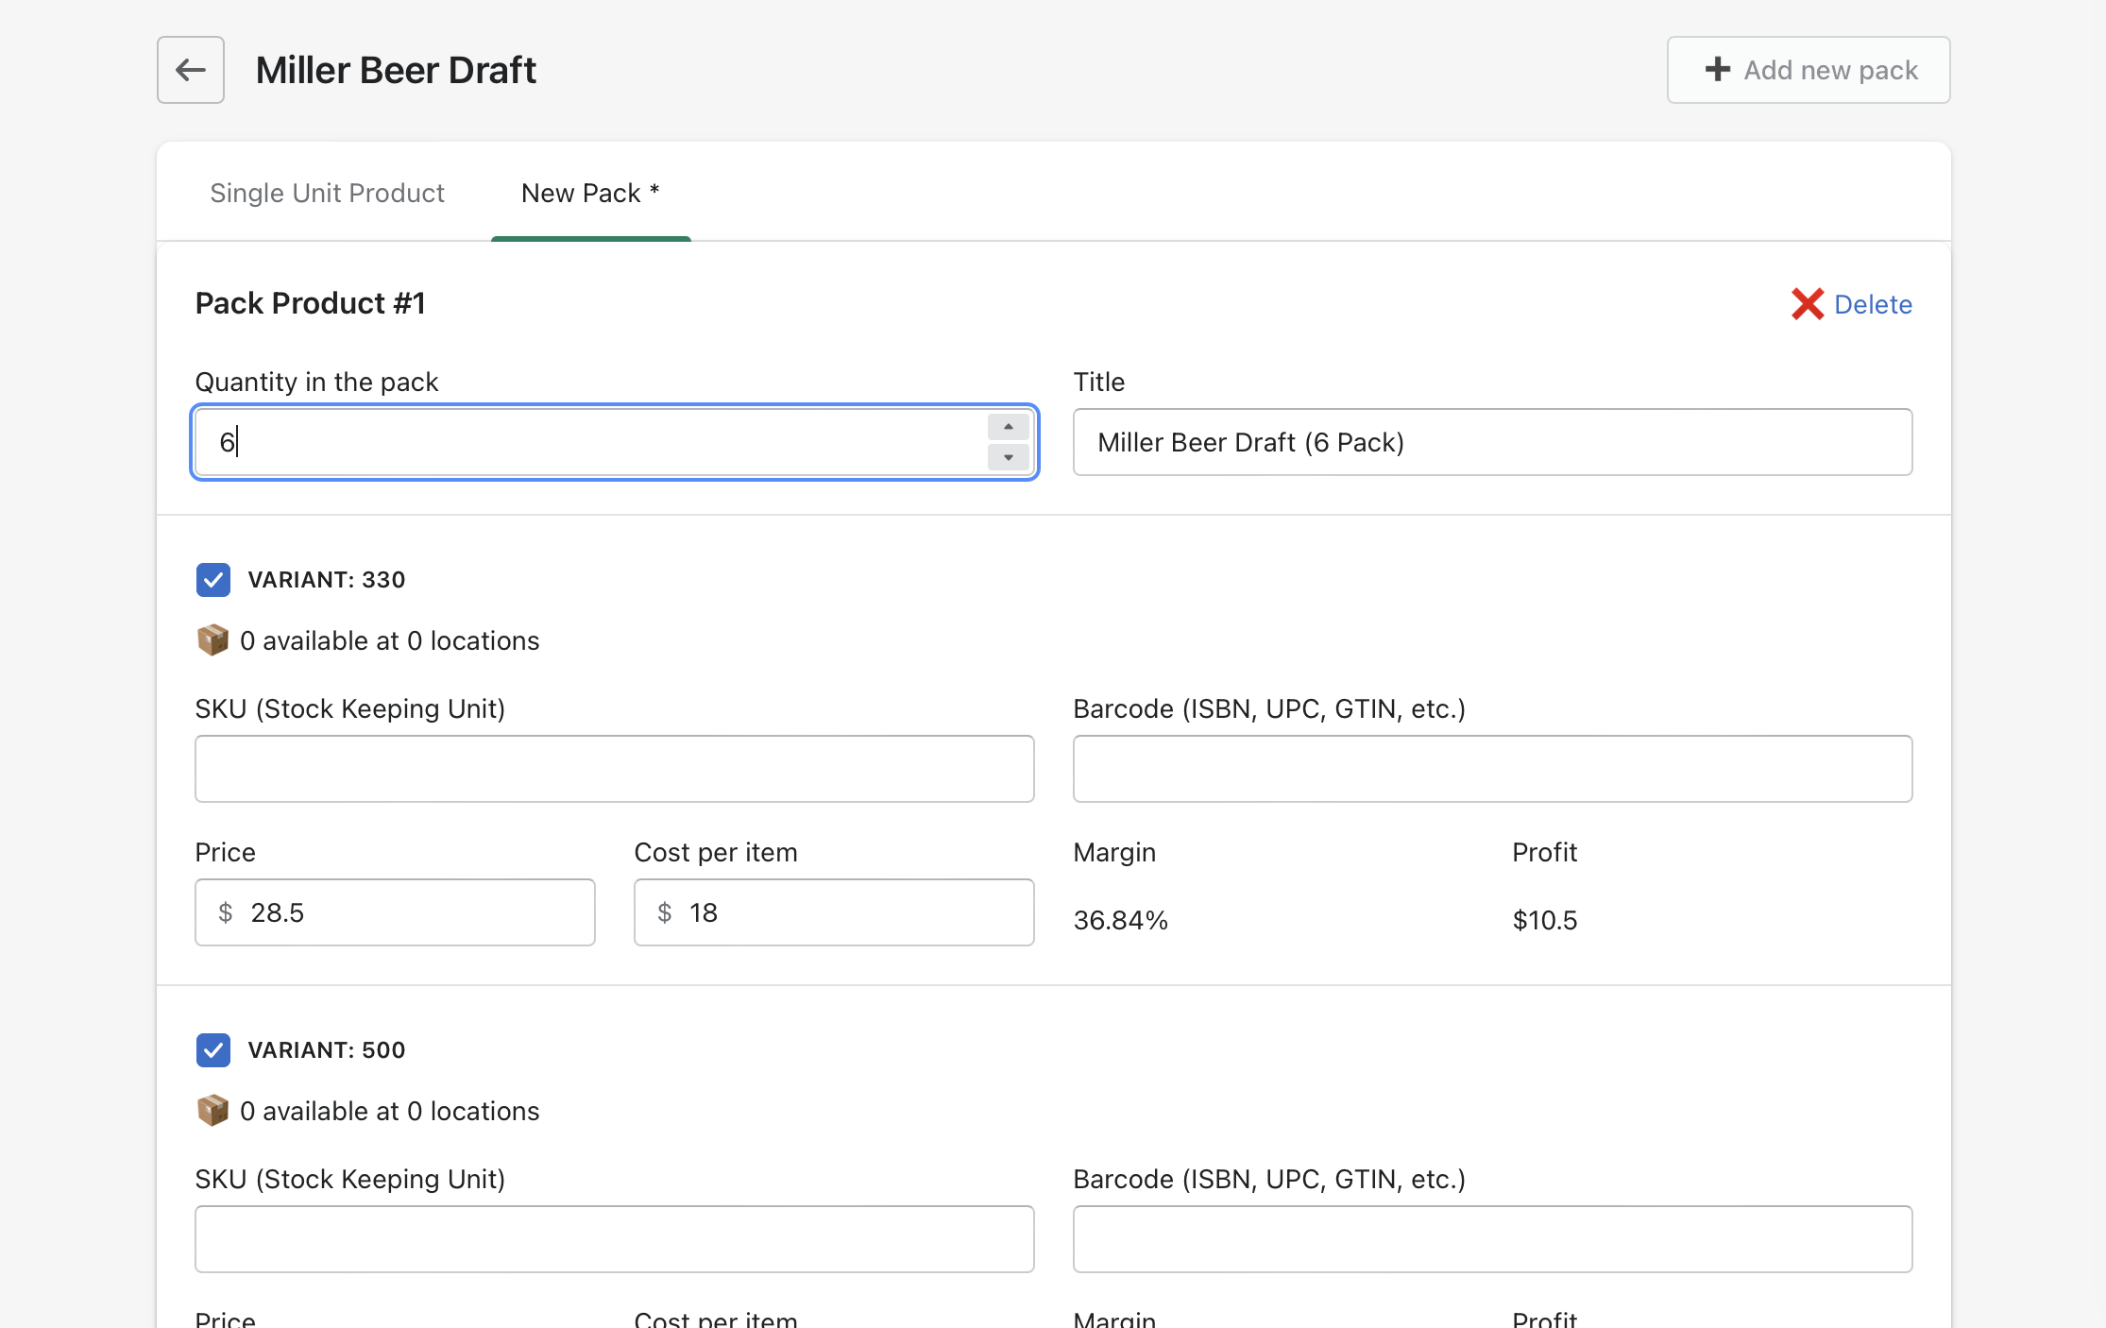Increase pack quantity with up arrow
Screen dimensions: 2106x1328
point(1008,427)
